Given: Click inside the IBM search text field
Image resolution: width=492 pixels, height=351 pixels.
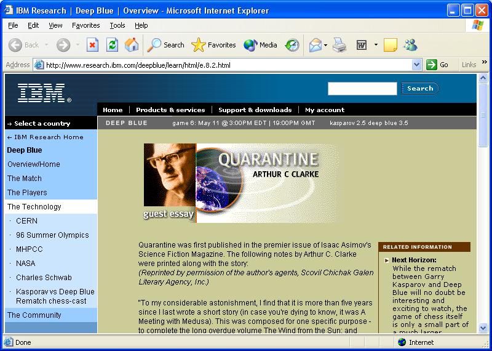Looking at the screenshot, I should pyautogui.click(x=362, y=89).
